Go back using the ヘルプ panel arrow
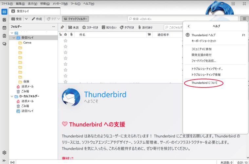The image size is (249, 164). coord(189,26)
